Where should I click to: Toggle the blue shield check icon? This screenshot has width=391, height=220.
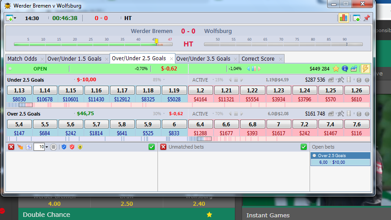click(64, 147)
